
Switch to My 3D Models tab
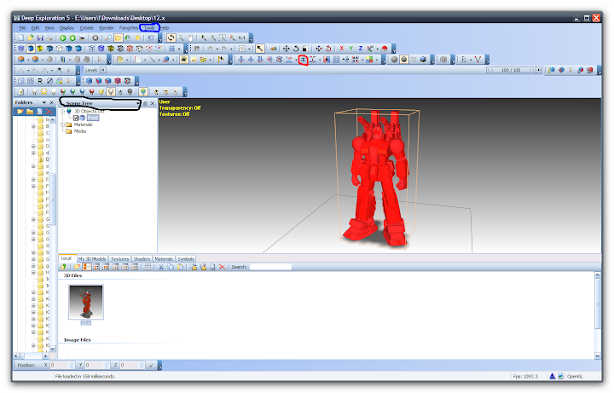pyautogui.click(x=92, y=259)
